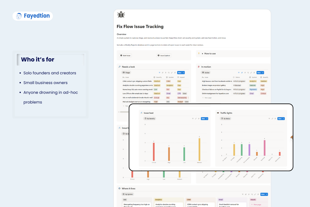The width and height of the screenshot is (310, 207).
Task: Open New dropdown arrow in Needs a look
Action: (x=184, y=73)
